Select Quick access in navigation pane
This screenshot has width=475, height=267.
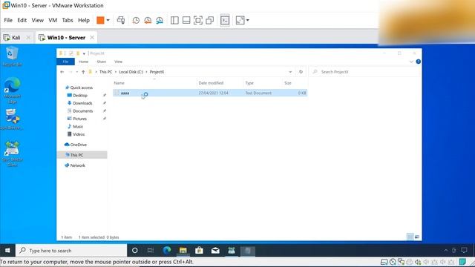pyautogui.click(x=82, y=88)
